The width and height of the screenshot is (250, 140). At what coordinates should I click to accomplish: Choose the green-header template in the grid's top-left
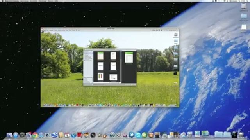click(100, 56)
